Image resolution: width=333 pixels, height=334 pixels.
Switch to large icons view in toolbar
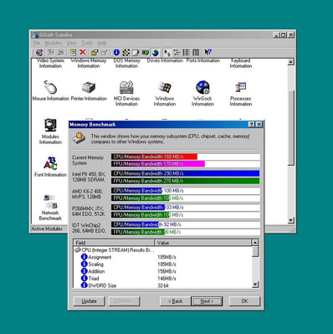(x=166, y=52)
